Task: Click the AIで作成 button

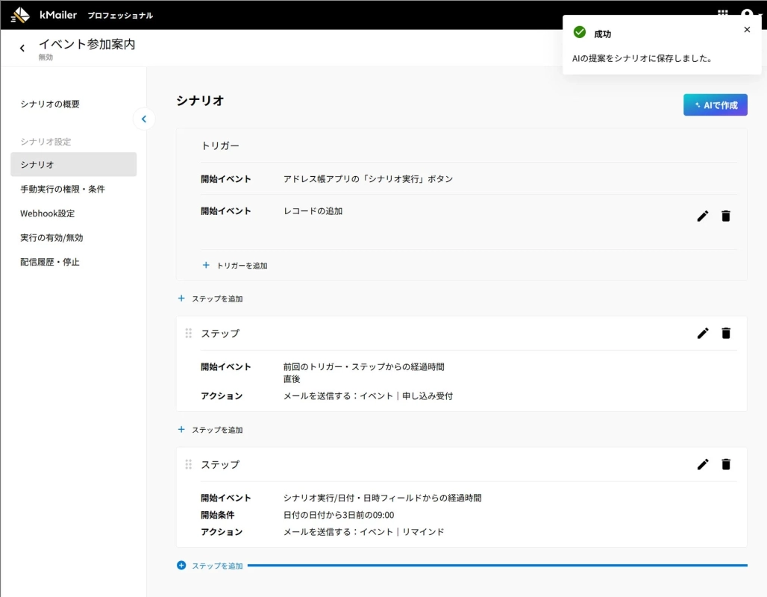Action: click(715, 104)
